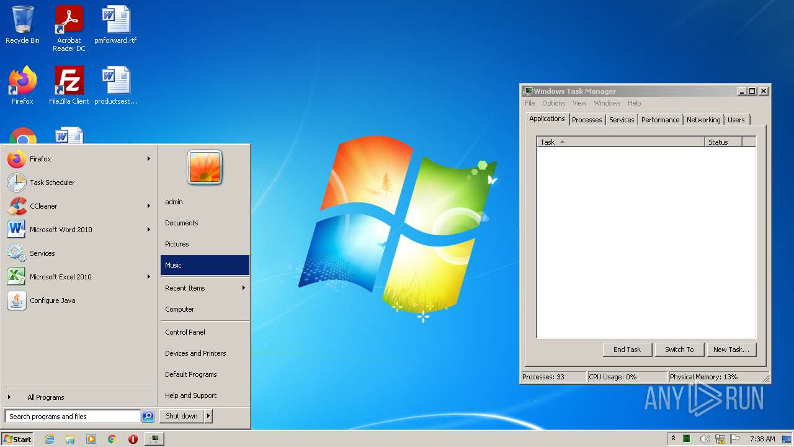This screenshot has width=794, height=447.
Task: Launch Microsoft Word 2010 from Start menu
Action: [x=79, y=230]
